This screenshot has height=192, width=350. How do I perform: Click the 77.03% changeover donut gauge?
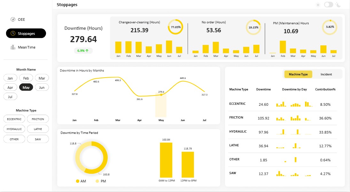coord(175,27)
